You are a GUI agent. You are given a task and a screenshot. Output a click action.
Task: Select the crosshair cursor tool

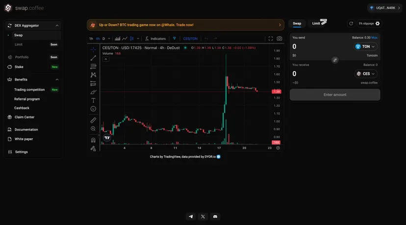point(93,50)
